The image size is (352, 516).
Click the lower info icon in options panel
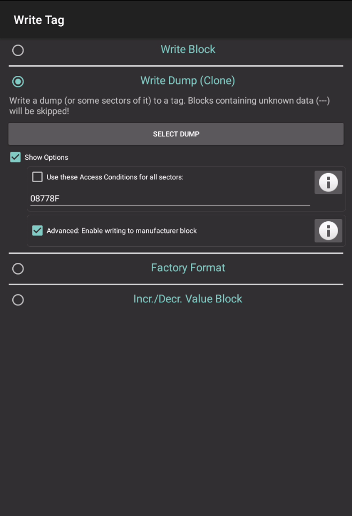pos(328,231)
